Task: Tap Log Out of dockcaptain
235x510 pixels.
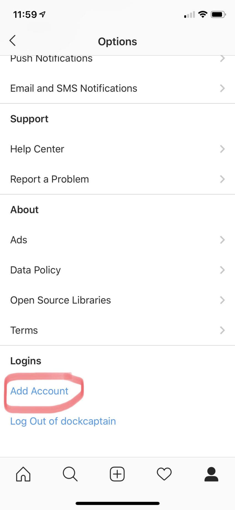Action: [x=63, y=421]
